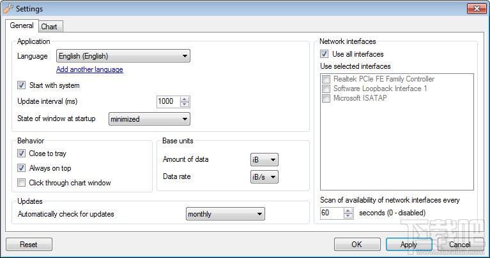Image resolution: width=490 pixels, height=258 pixels.
Task: Open the Data rate unit dropdown
Action: pos(264,176)
